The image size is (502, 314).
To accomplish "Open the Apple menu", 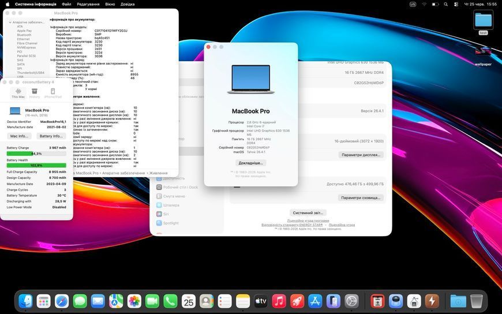I will click(x=8, y=4).
